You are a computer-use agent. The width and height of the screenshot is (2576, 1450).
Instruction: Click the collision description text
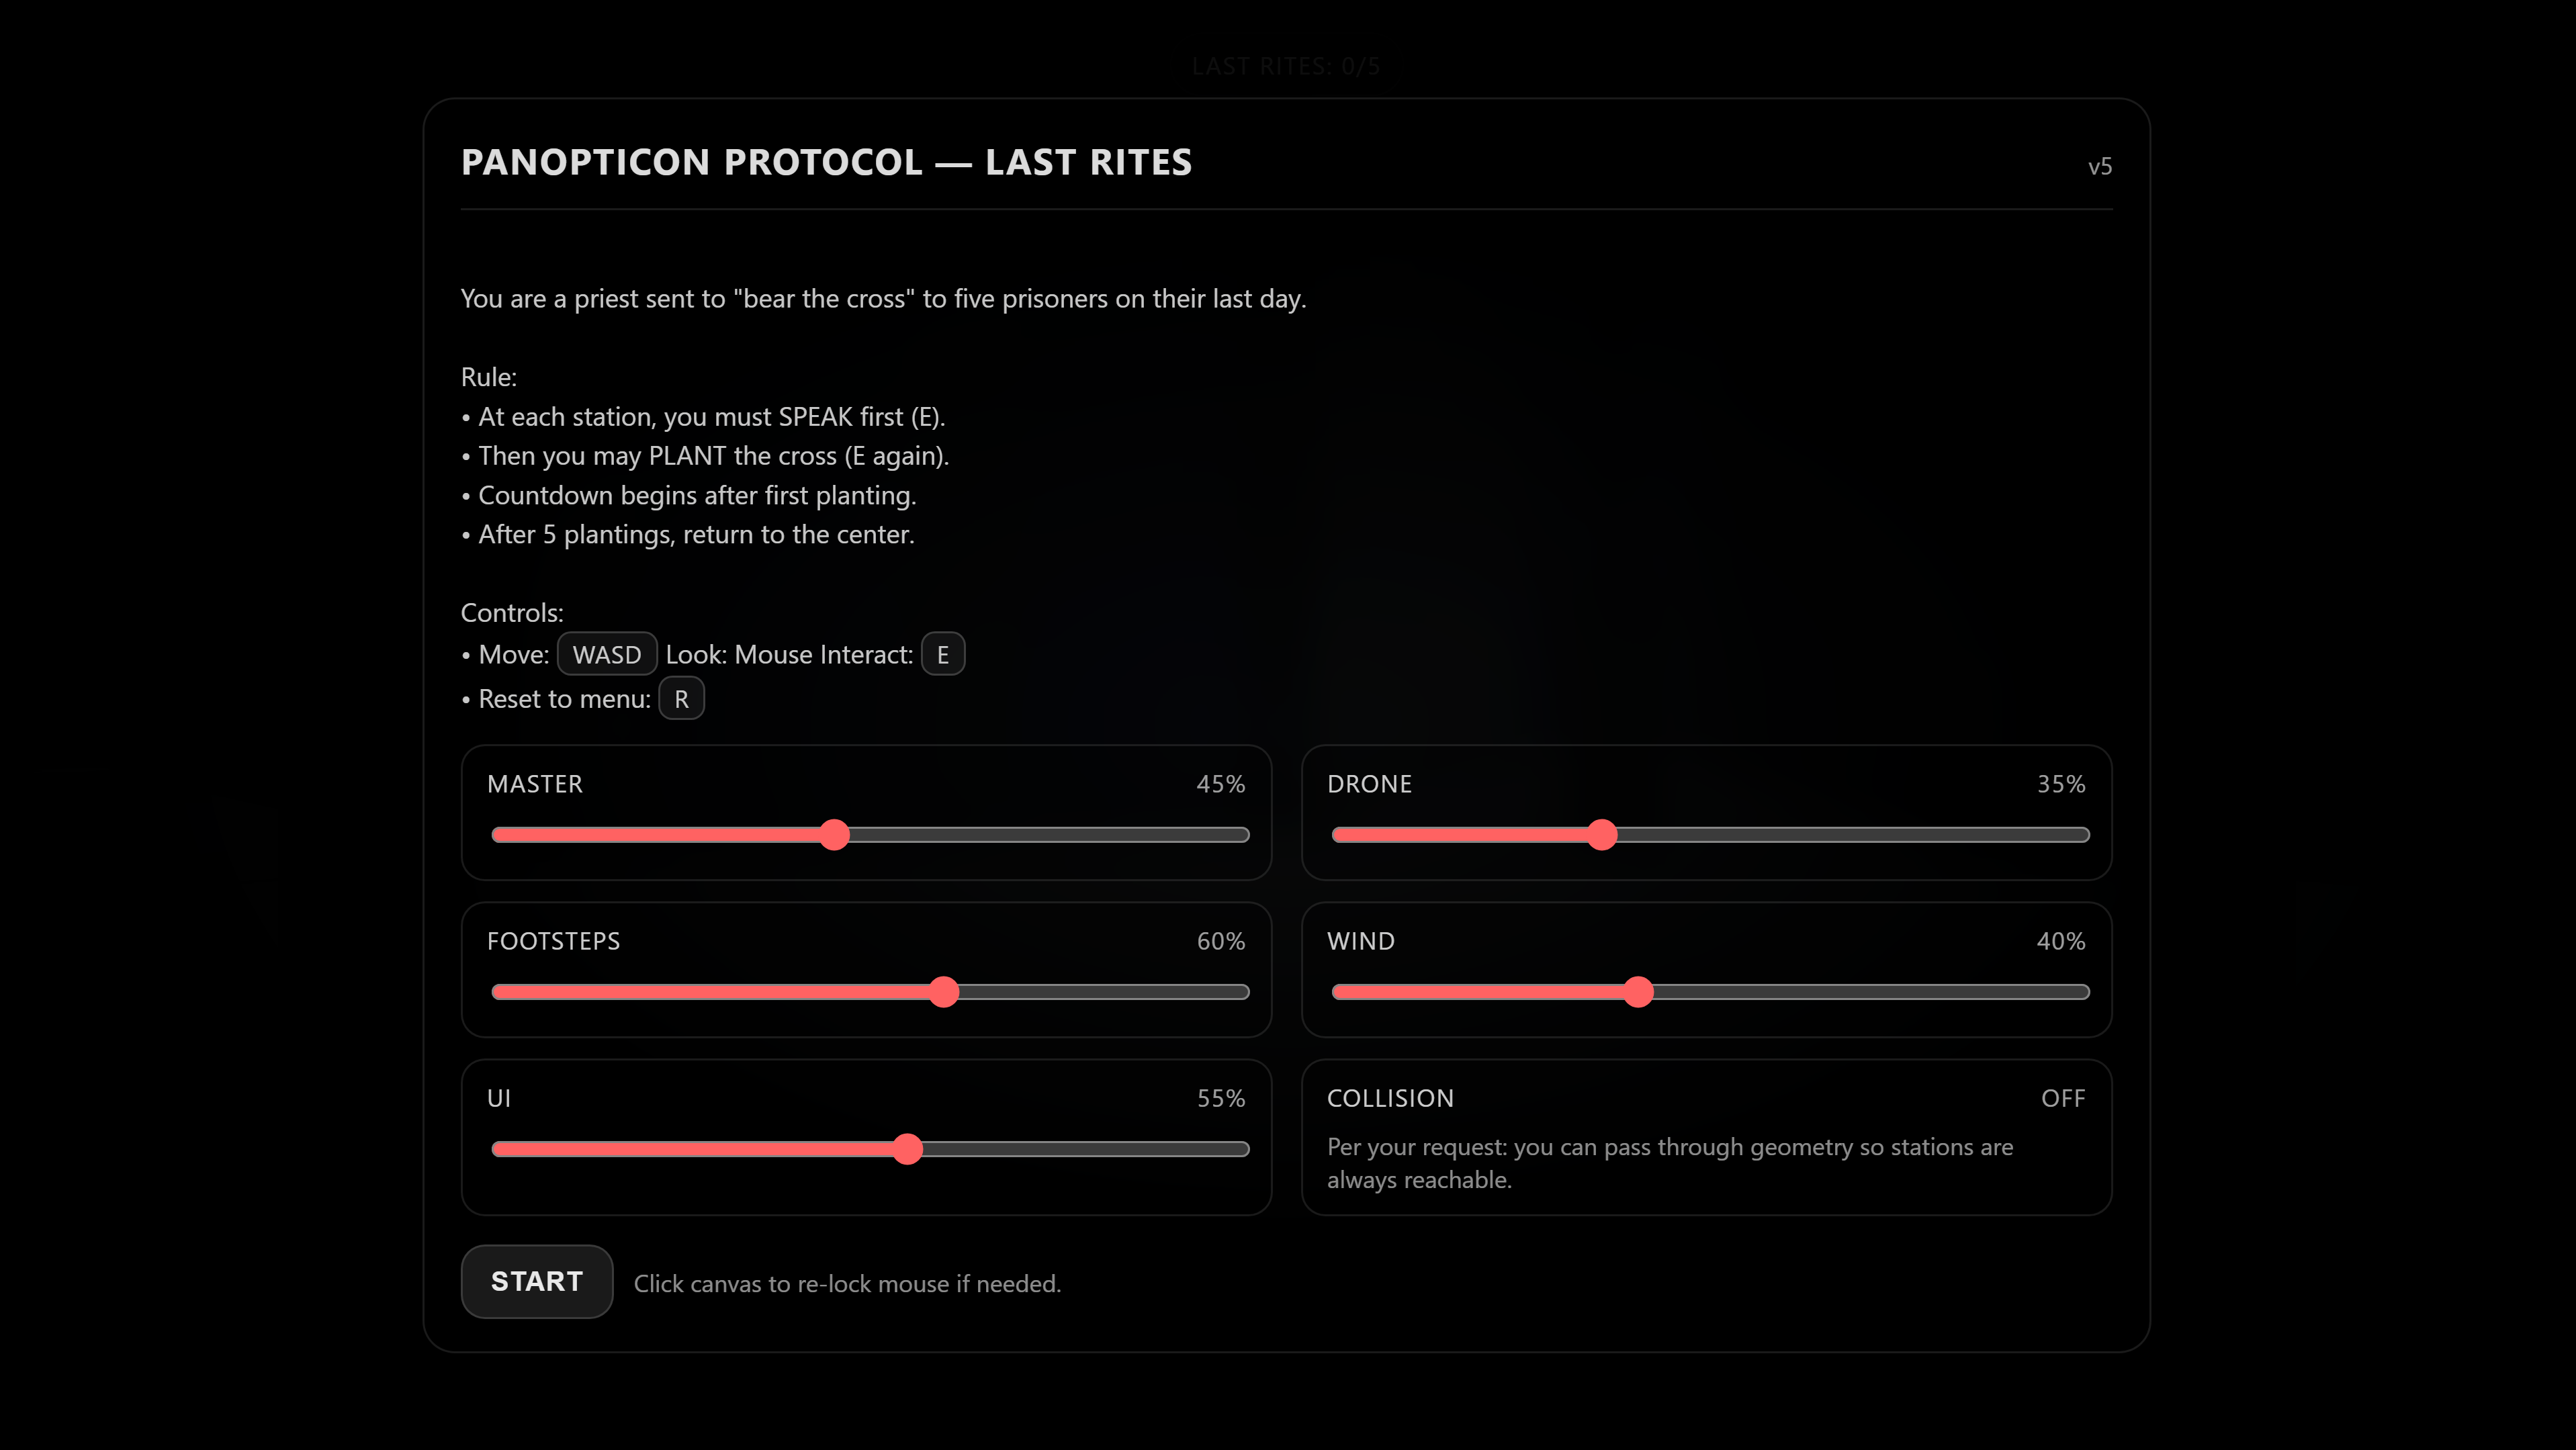(x=1669, y=1163)
